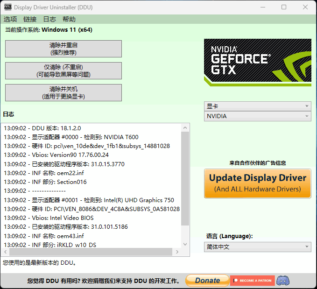Click the Donate button
This screenshot has width=317, height=289.
207,281
